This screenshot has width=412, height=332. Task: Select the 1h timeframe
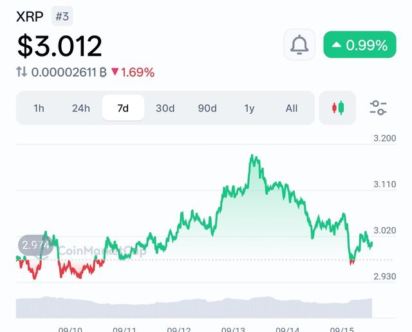click(39, 108)
